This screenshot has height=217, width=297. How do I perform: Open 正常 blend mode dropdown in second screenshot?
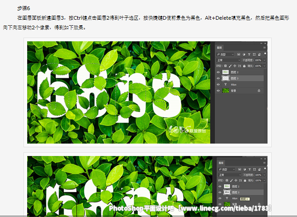[x=230, y=175]
